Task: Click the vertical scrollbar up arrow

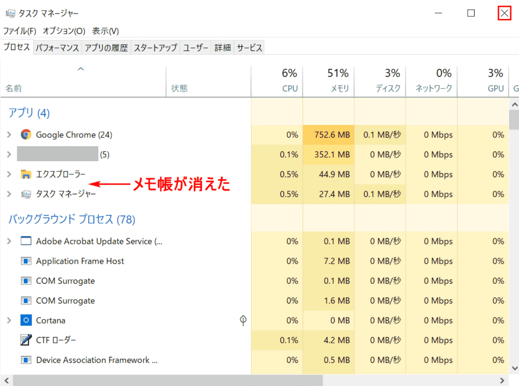Action: click(x=514, y=104)
